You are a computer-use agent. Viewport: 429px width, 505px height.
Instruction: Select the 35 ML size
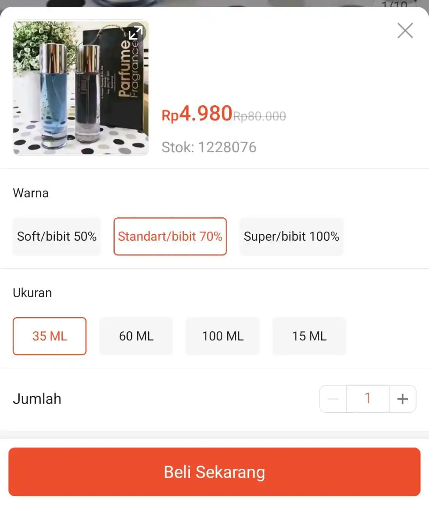[50, 336]
